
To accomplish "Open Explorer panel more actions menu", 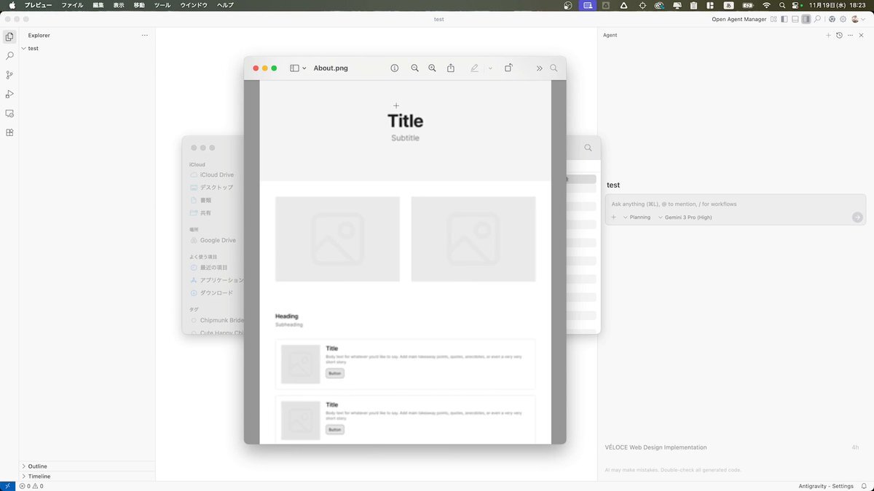I will click(144, 35).
